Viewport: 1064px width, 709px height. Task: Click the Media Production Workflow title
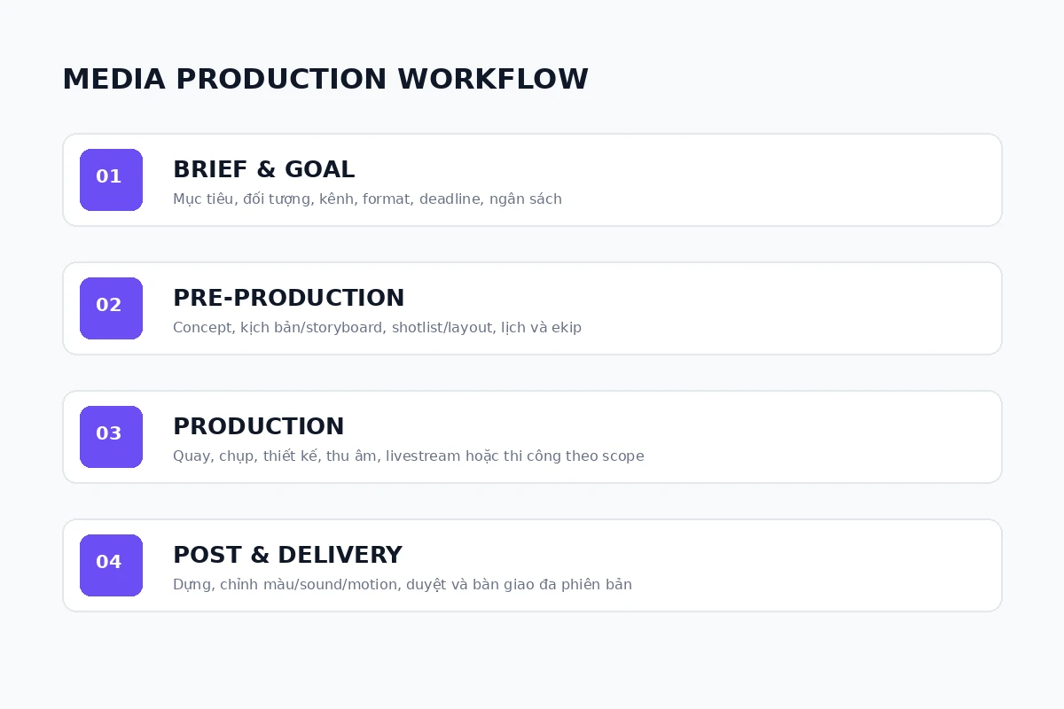click(x=325, y=79)
